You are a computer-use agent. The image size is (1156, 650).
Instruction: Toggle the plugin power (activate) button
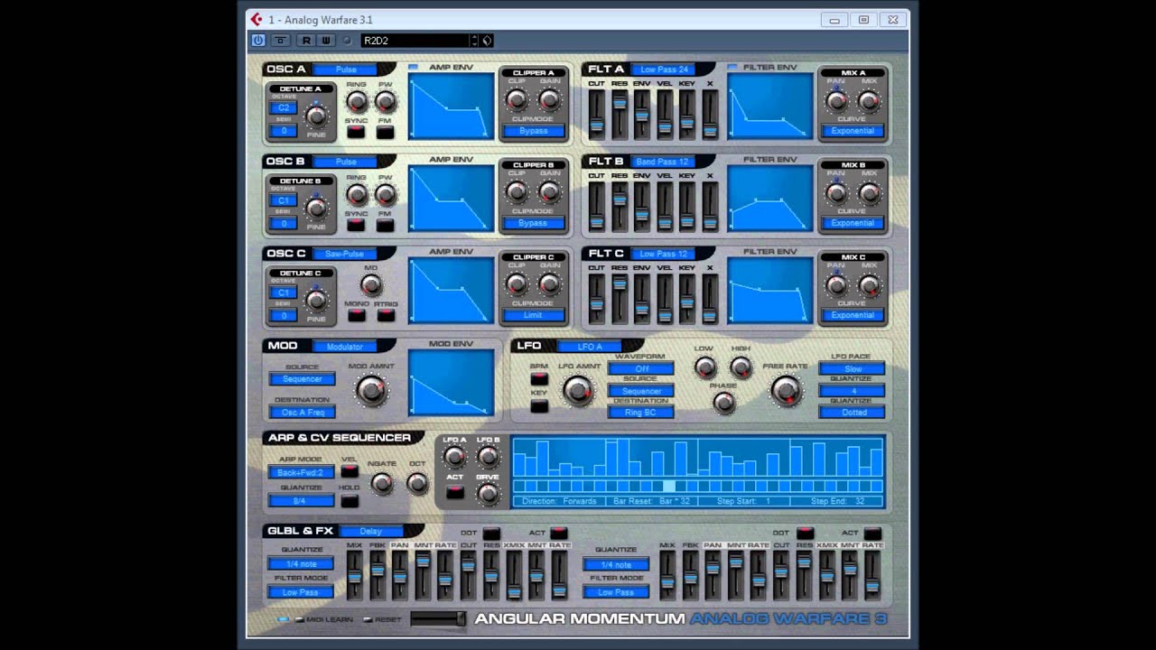[258, 41]
